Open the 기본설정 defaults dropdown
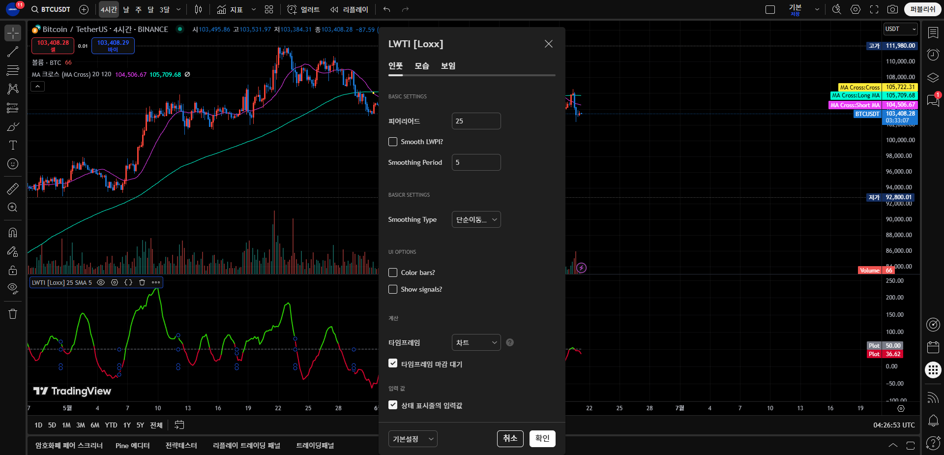The height and width of the screenshot is (455, 944). pyautogui.click(x=413, y=439)
